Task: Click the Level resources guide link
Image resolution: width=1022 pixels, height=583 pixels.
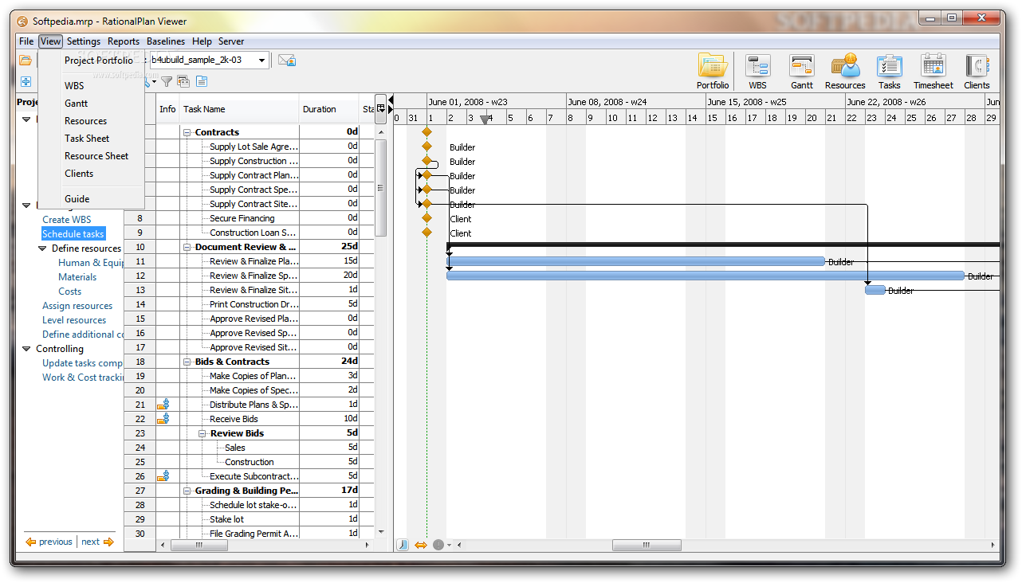Action: 74,320
